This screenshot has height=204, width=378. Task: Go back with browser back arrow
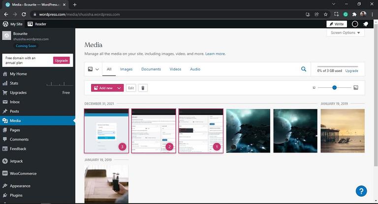click(6, 14)
